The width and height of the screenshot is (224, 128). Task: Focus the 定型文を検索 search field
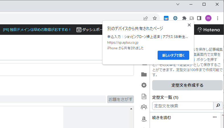183,106
